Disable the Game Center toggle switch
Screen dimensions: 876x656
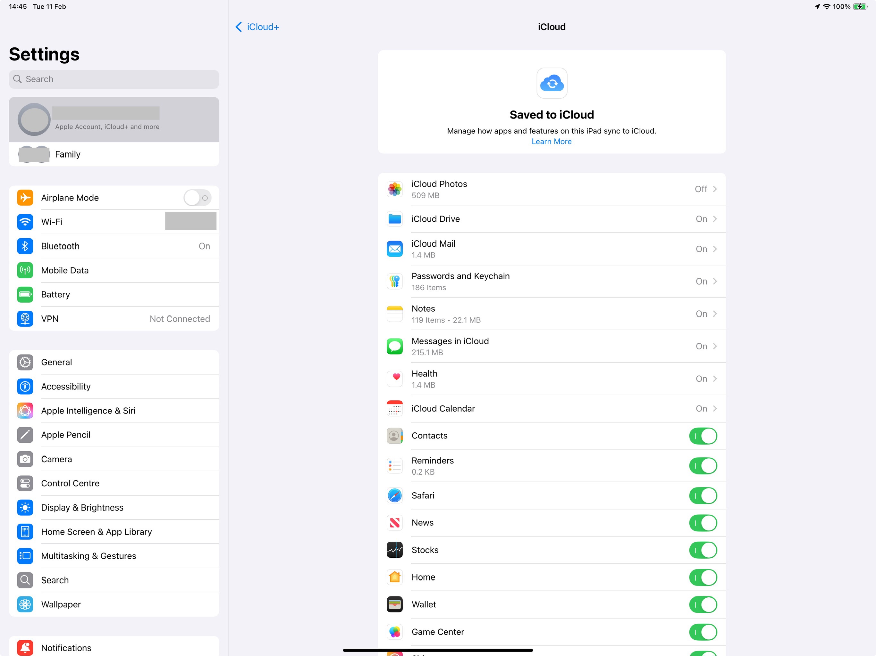coord(703,632)
